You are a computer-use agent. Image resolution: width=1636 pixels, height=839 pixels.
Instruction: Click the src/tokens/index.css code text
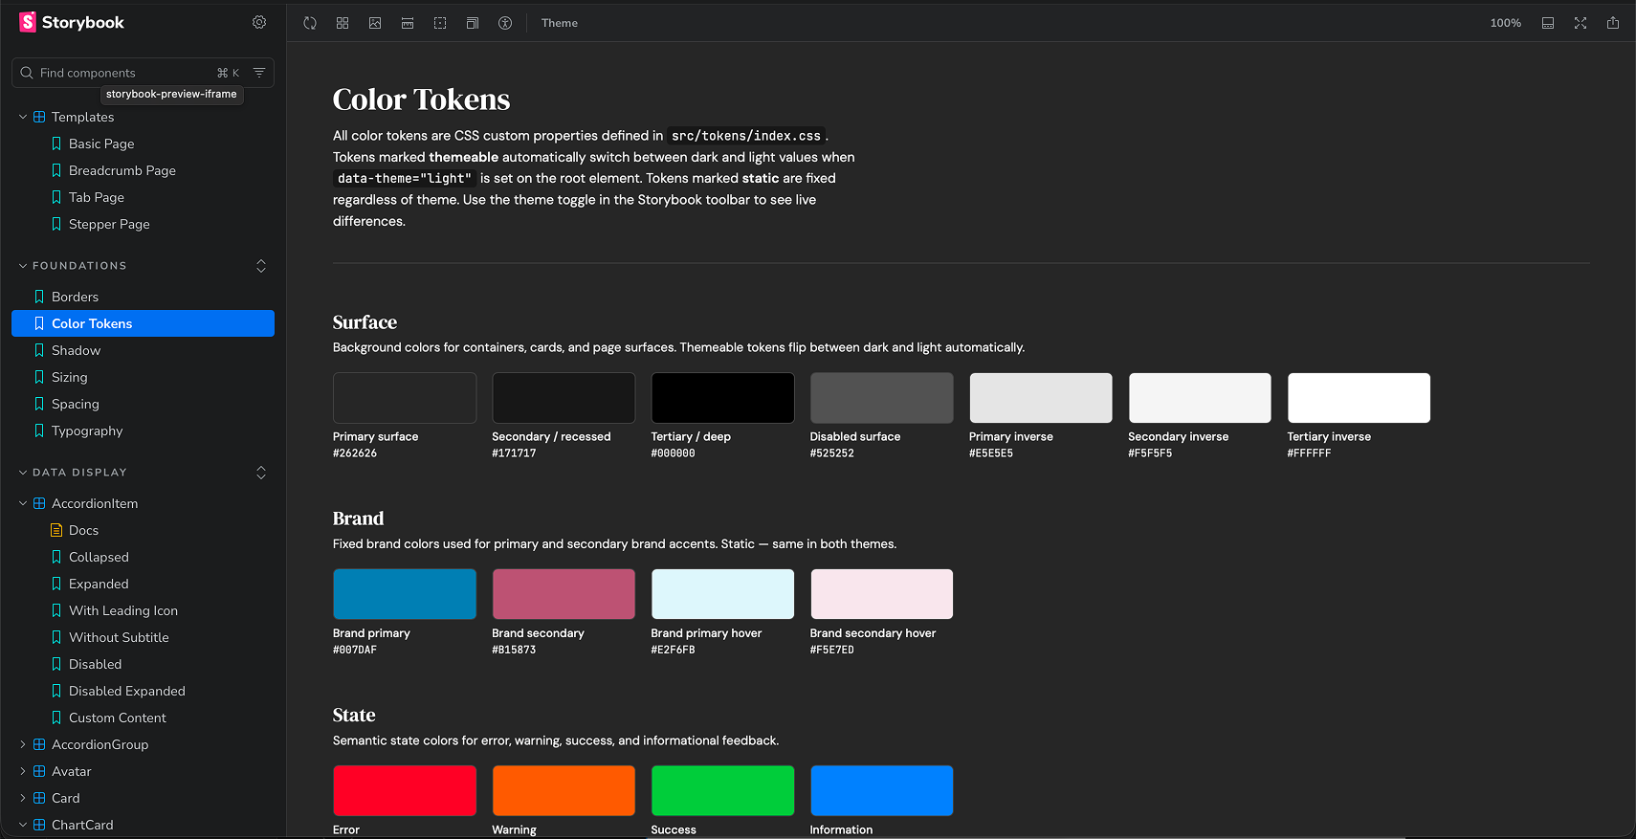(x=746, y=136)
